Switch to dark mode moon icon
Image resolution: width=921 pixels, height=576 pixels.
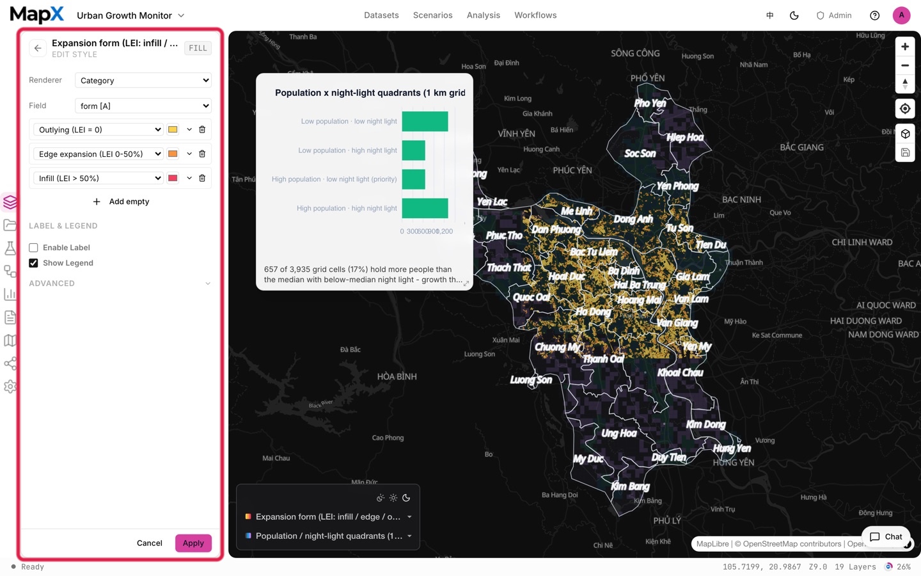[x=794, y=15]
